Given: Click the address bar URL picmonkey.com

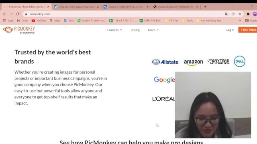Looking at the screenshot, I should coord(39,14).
